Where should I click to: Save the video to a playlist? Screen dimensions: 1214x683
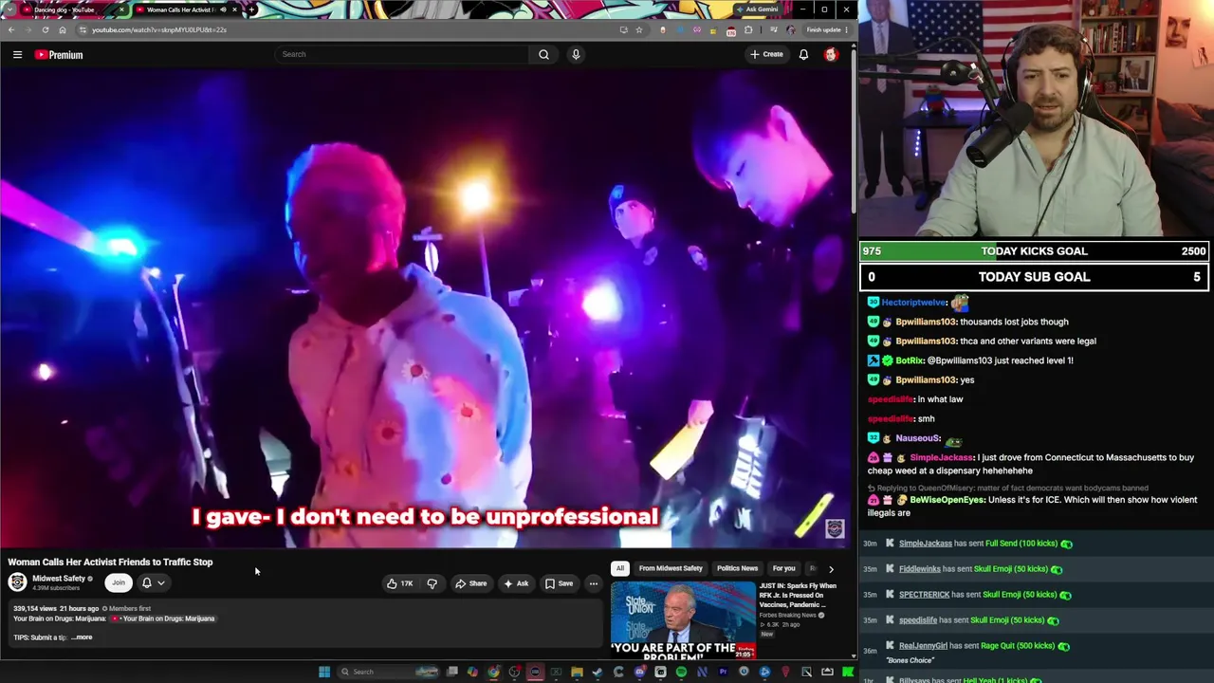click(559, 583)
